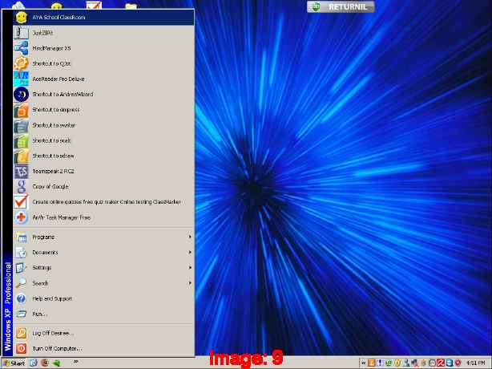Open MindManager X5 icon
The width and height of the screenshot is (492, 369).
click(21, 48)
